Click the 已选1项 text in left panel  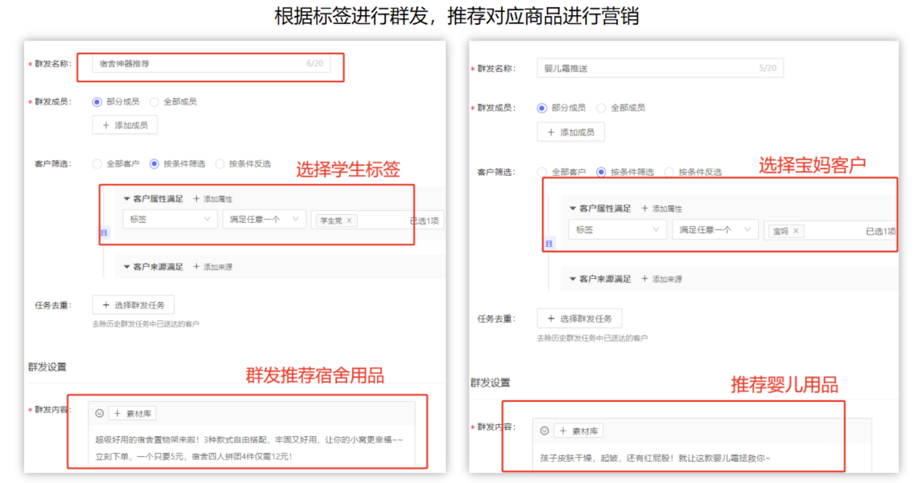pyautogui.click(x=424, y=221)
